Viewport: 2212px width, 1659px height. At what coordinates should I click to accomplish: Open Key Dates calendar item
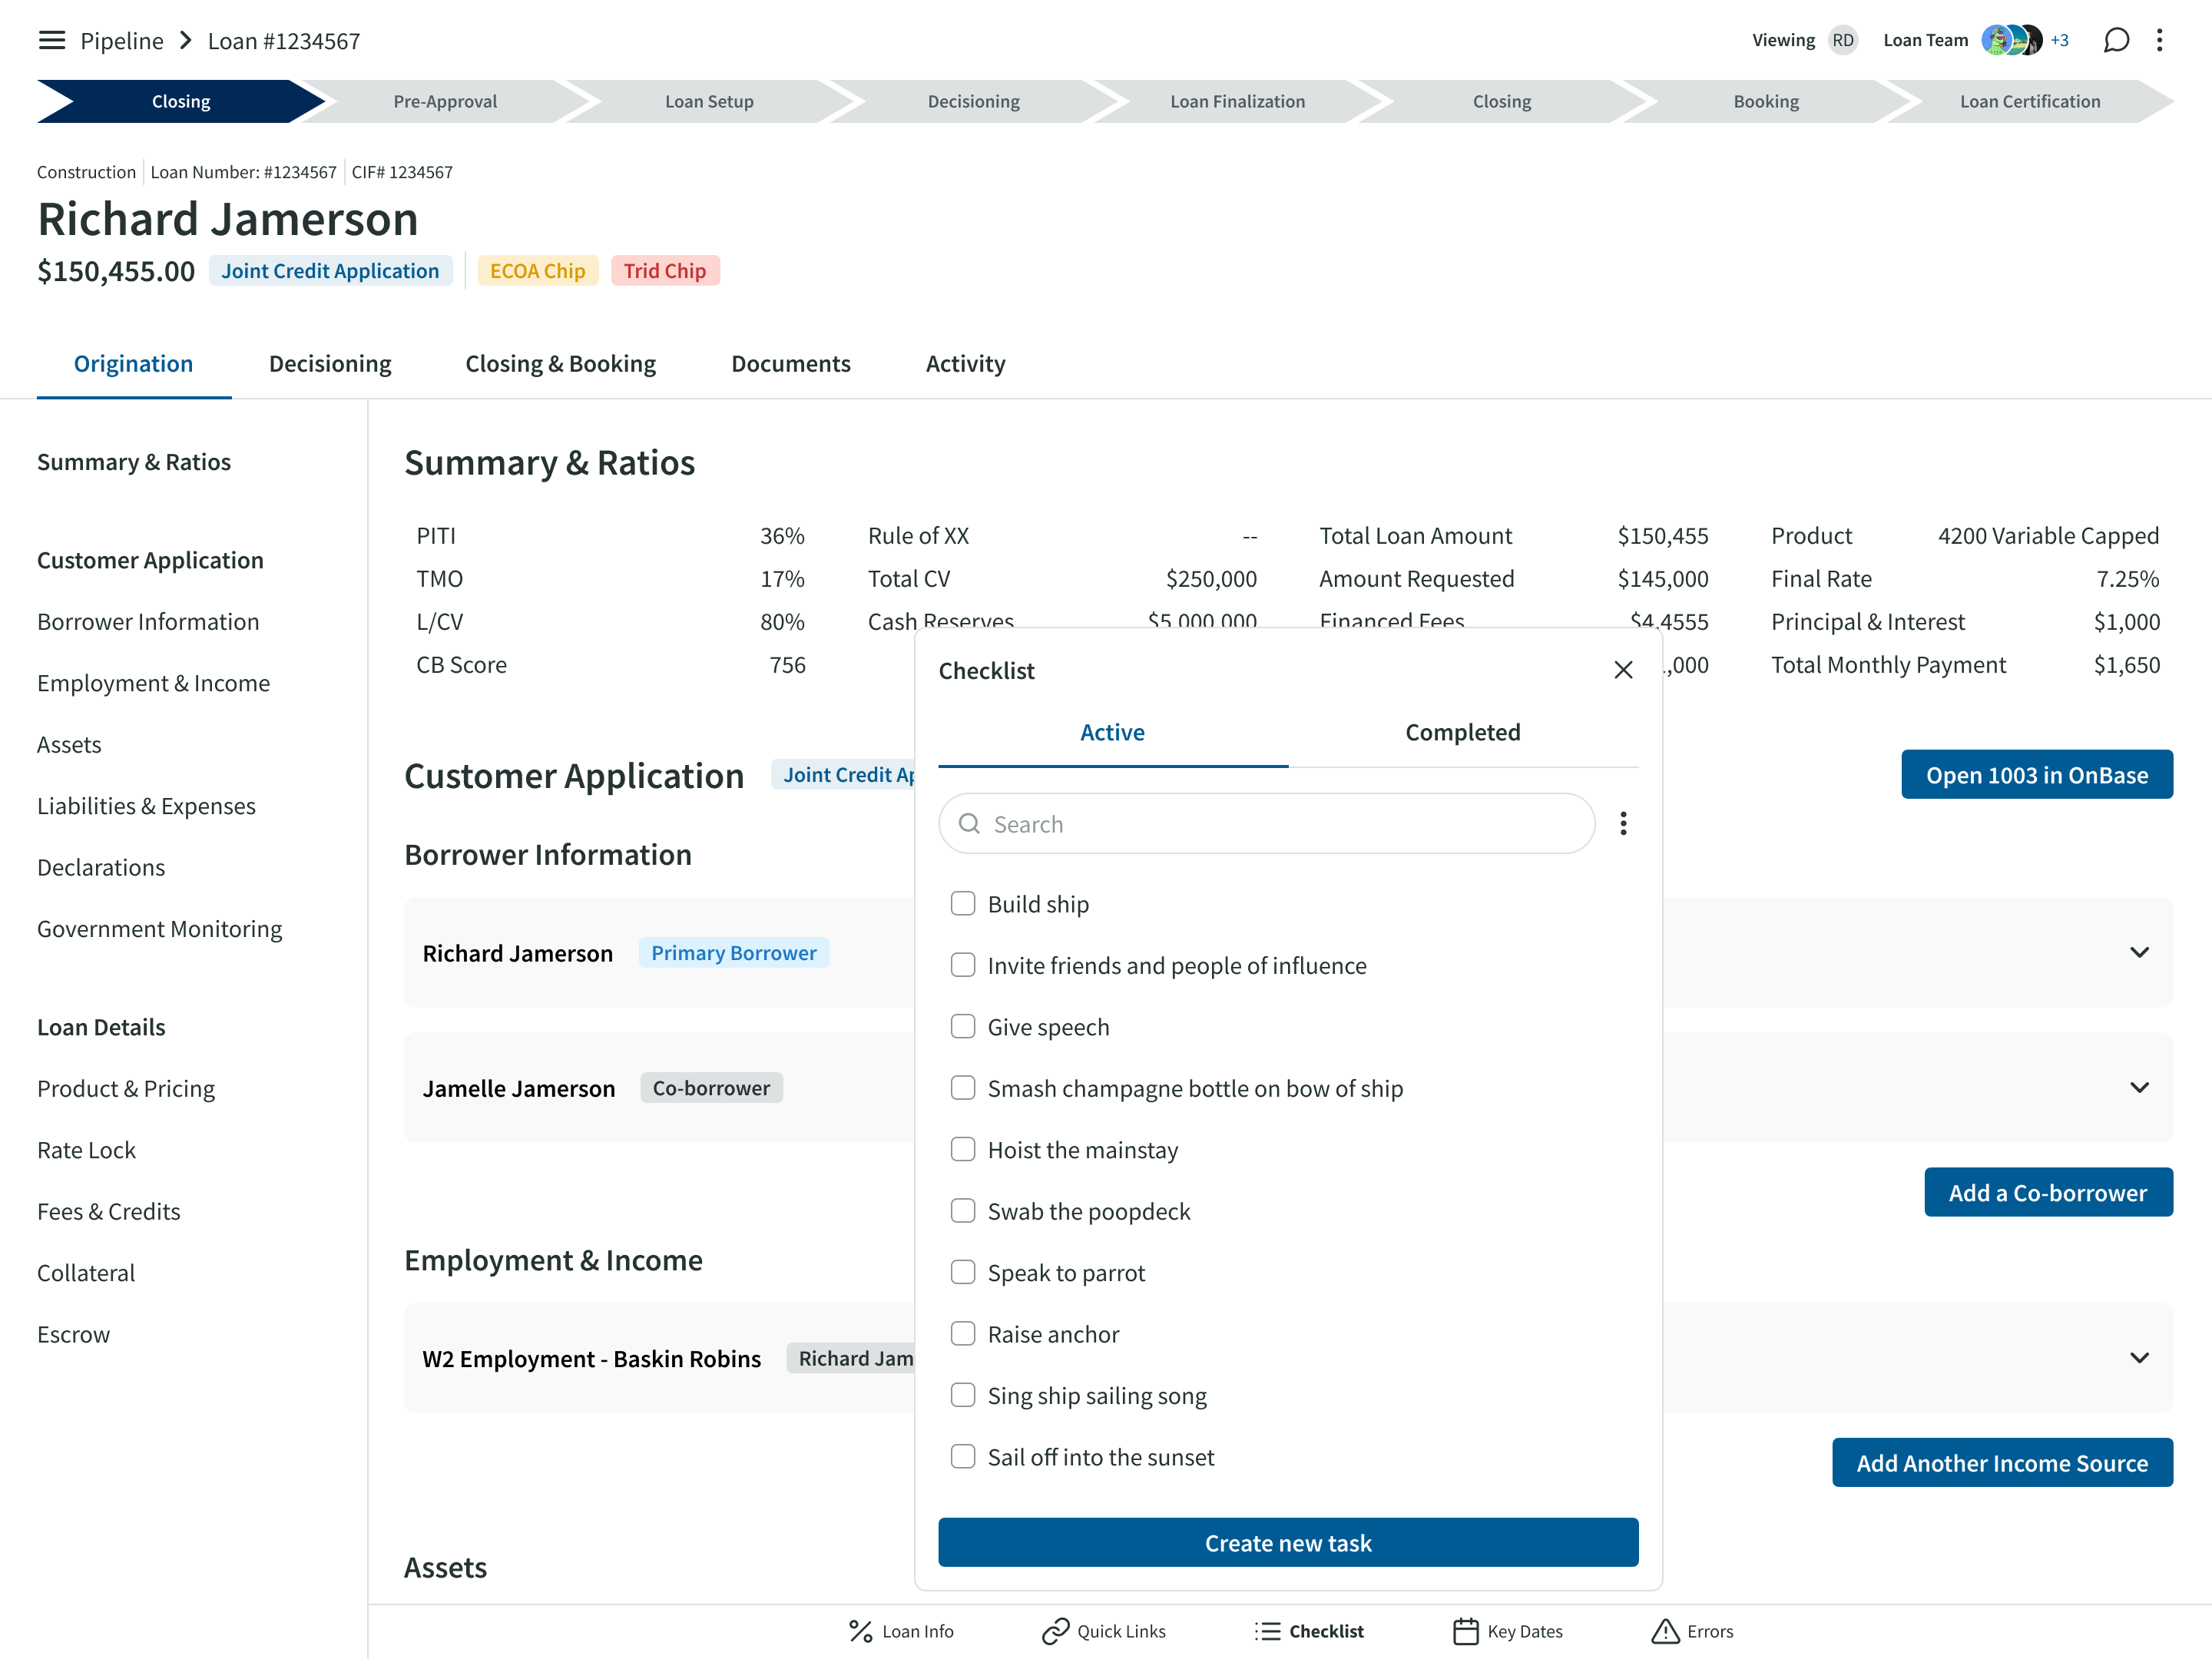tap(1508, 1631)
